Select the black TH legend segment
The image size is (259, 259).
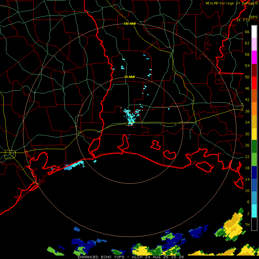(254, 224)
